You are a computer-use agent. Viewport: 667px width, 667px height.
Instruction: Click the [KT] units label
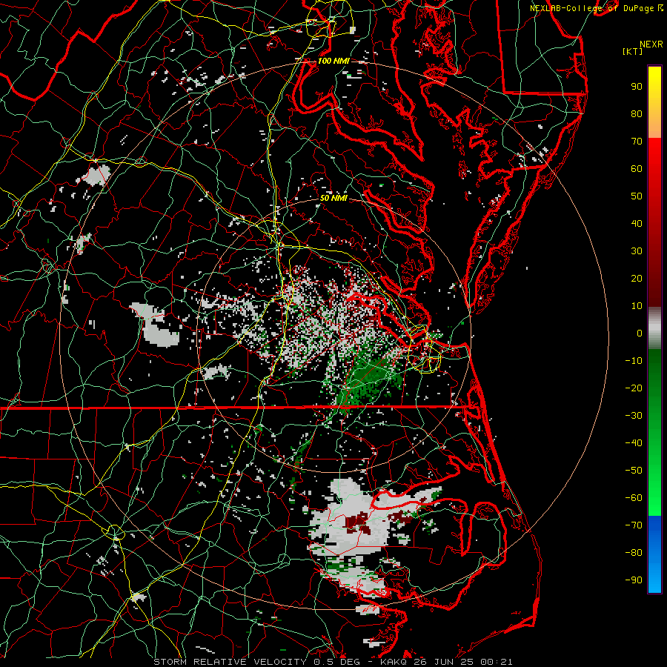[x=633, y=51]
